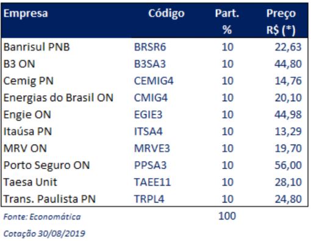Click the Part. % column header
This screenshot has width=311, height=241.
coord(227,21)
